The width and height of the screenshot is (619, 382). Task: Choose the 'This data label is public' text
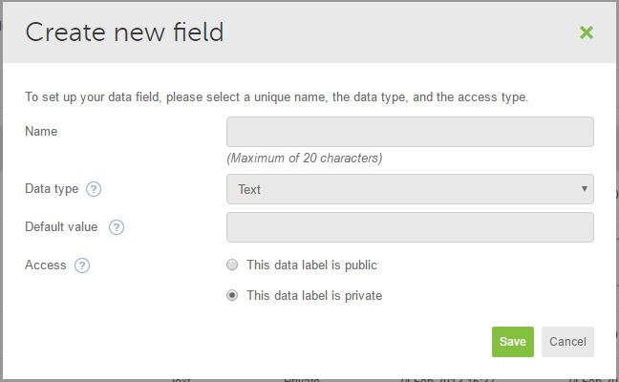point(311,265)
